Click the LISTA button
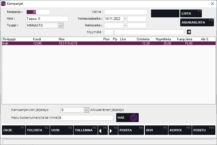 click(x=191, y=13)
